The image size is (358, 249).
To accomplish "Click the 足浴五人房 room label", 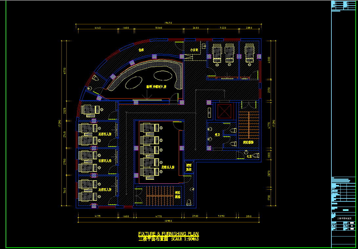I will 168,167.
